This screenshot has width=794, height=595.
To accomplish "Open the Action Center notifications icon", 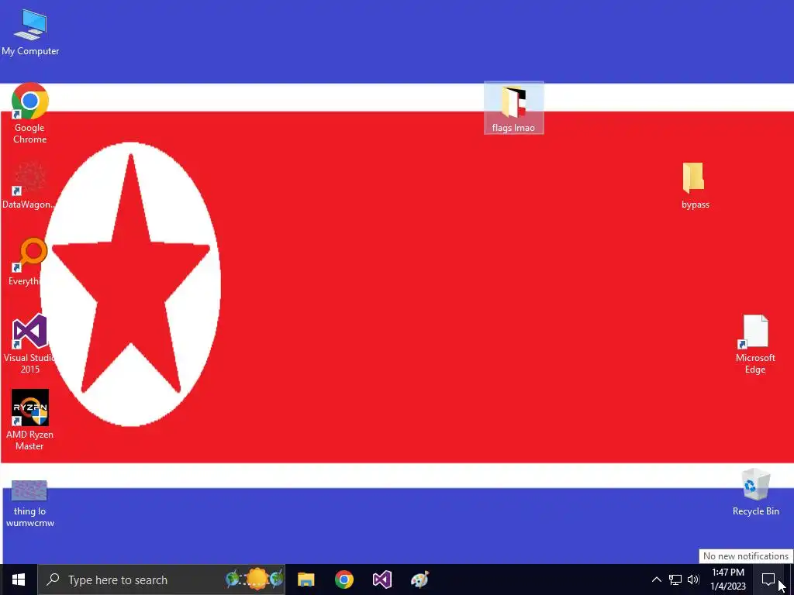I will point(768,580).
